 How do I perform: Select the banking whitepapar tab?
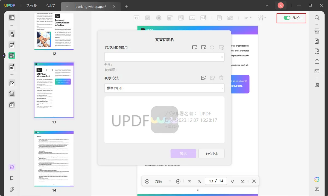tap(90, 6)
